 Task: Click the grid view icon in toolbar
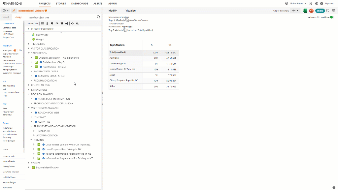click(x=43, y=23)
